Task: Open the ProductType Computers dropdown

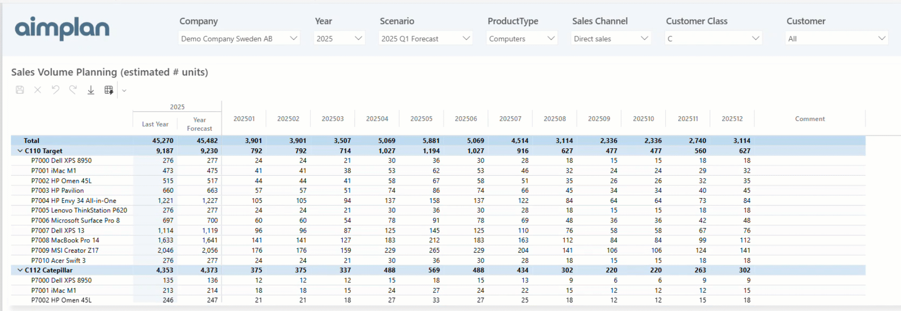Action: pos(521,38)
